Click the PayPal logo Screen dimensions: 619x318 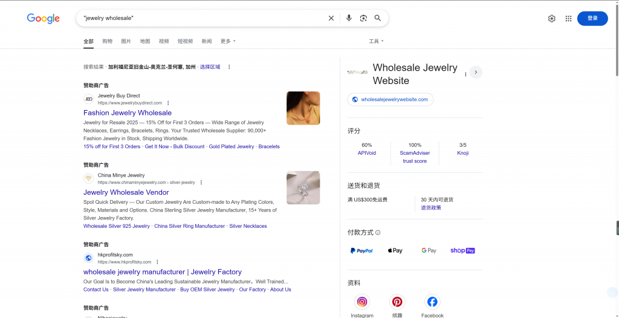click(x=361, y=250)
